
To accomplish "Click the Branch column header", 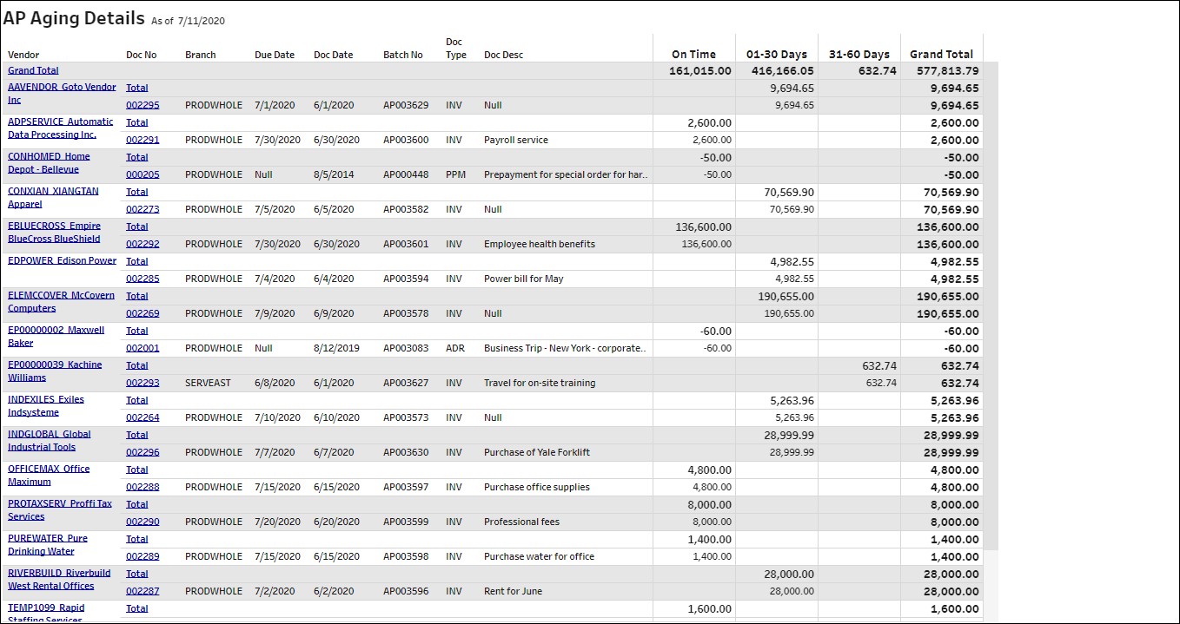I will (201, 55).
